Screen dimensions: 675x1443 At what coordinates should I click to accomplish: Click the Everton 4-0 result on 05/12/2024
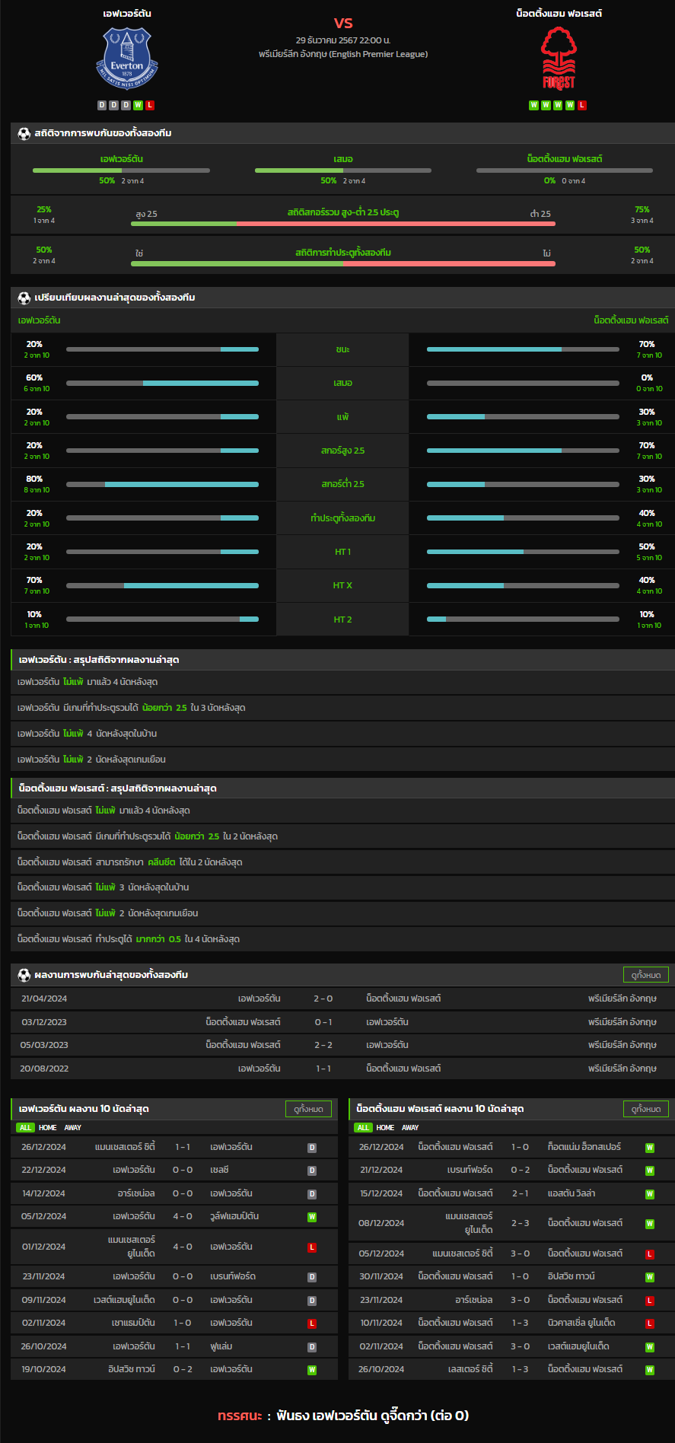[183, 1216]
